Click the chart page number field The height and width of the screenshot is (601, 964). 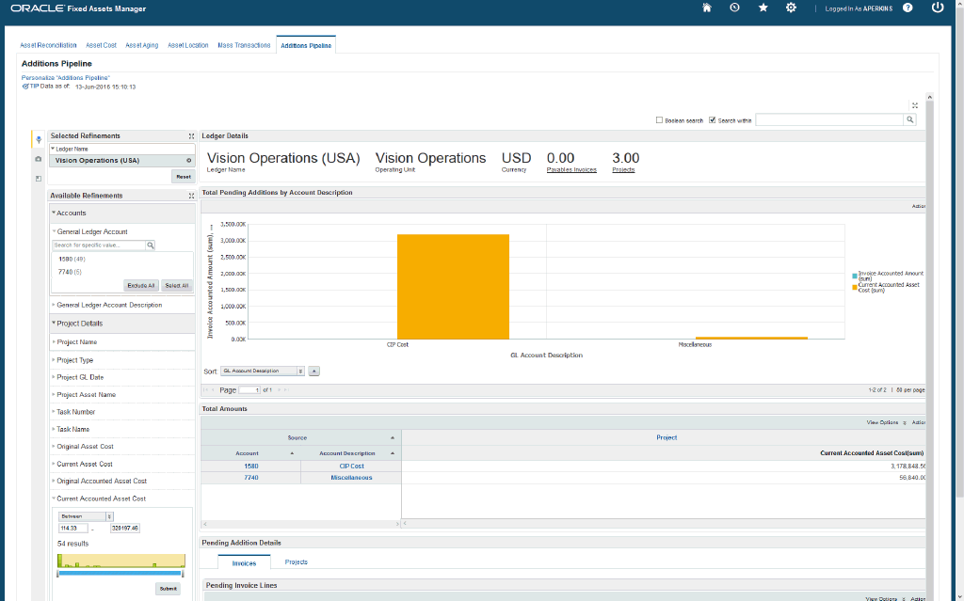coord(249,390)
